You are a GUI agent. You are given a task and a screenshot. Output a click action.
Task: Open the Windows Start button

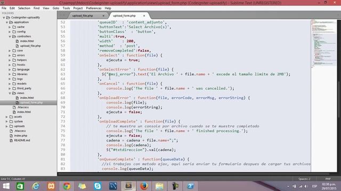tap(6, 186)
